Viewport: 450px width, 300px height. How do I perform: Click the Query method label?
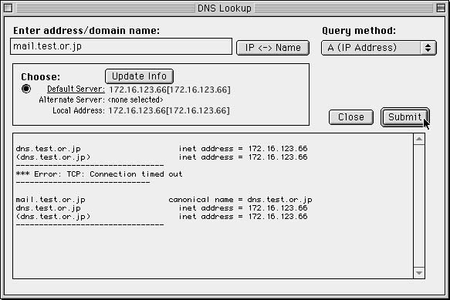(359, 31)
